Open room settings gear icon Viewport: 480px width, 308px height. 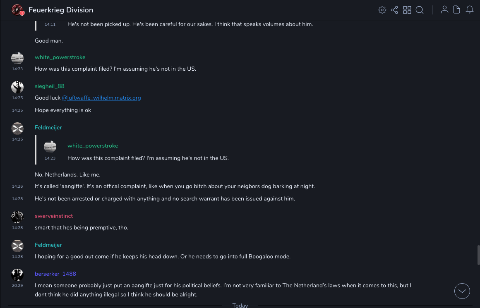point(382,10)
